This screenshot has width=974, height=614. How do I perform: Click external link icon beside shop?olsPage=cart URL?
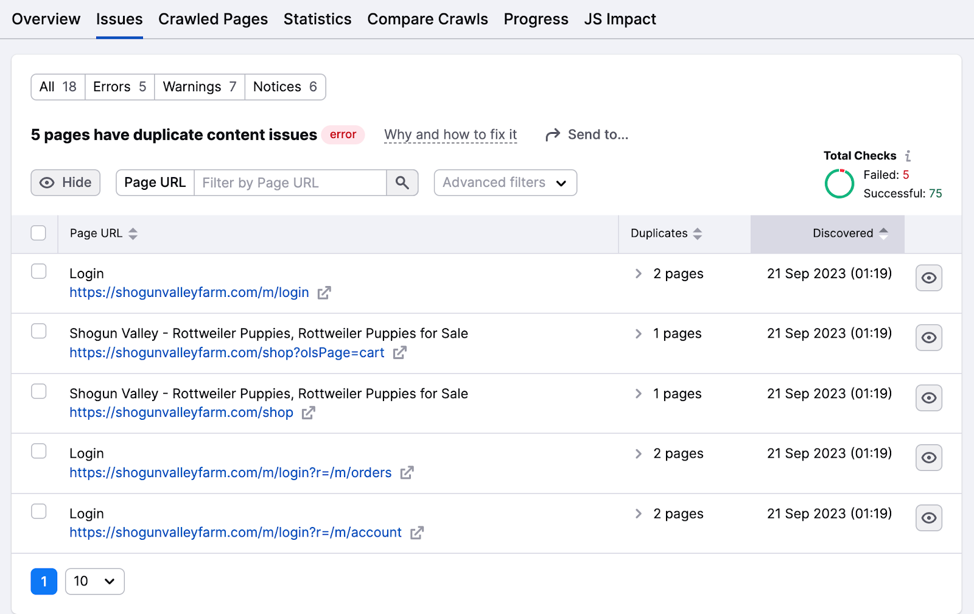click(401, 353)
